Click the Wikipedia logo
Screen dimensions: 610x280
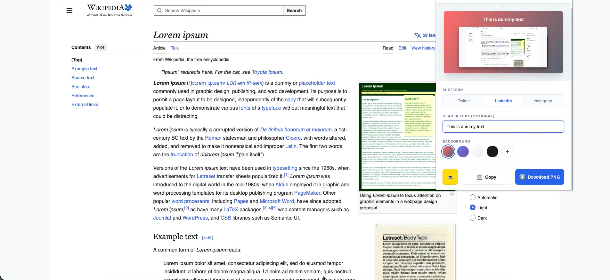coord(109,10)
